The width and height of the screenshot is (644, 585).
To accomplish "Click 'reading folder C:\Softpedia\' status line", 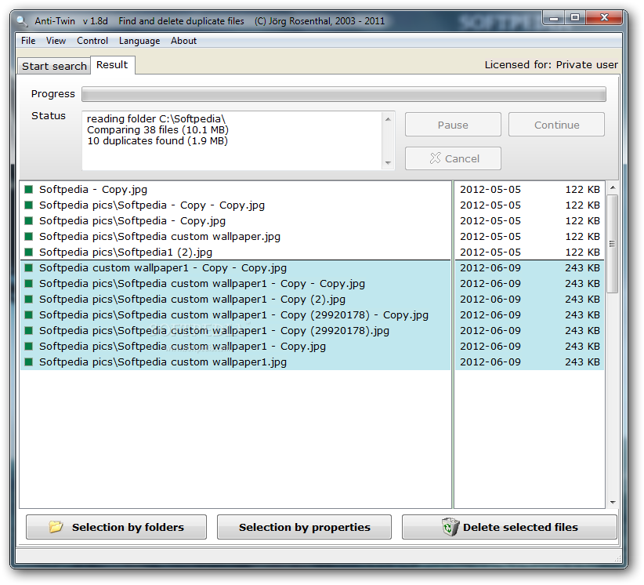I will click(156, 119).
